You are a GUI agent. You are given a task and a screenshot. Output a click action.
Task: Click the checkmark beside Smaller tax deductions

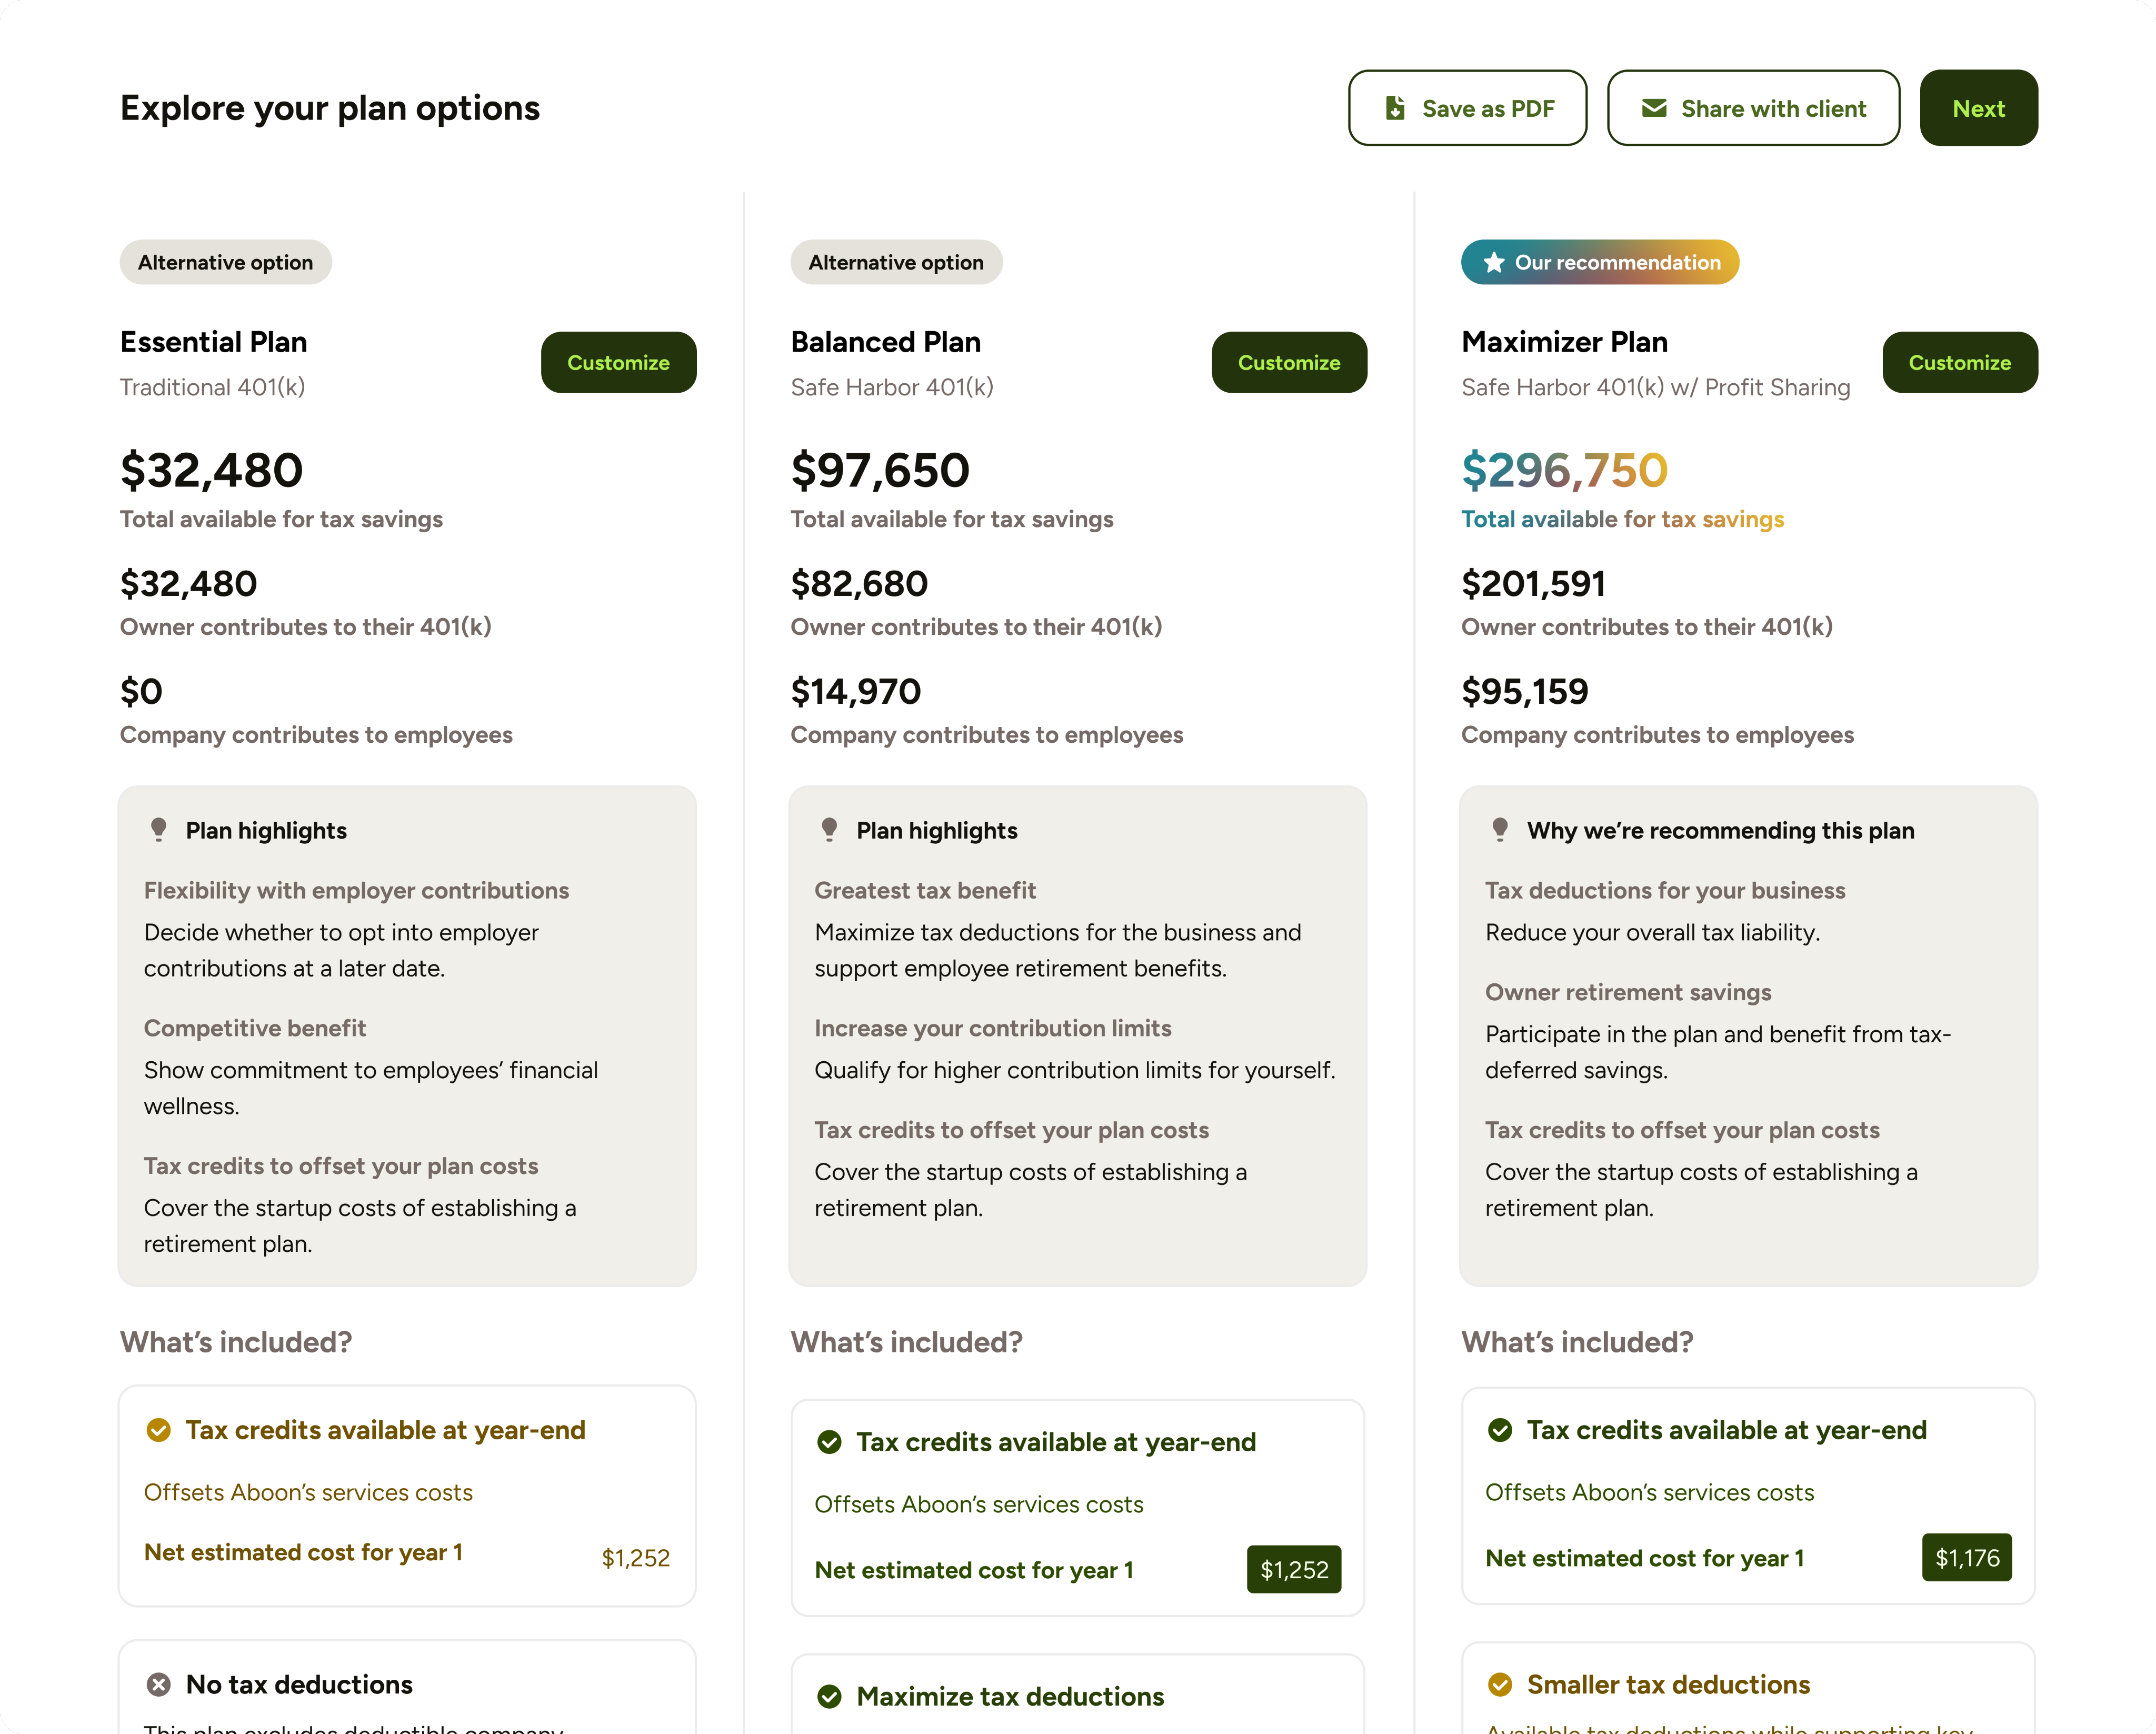tap(1500, 1685)
